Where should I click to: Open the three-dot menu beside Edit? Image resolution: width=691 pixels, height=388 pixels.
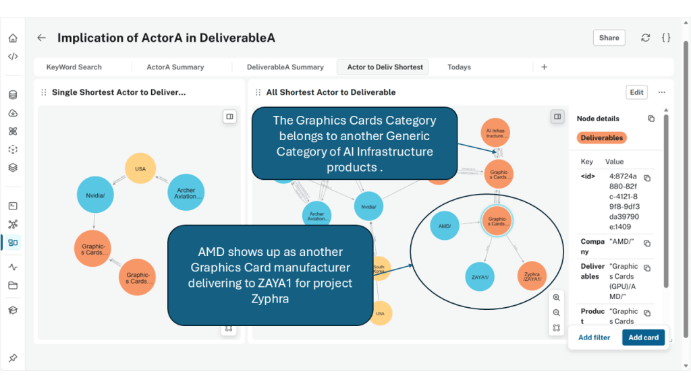[x=662, y=92]
